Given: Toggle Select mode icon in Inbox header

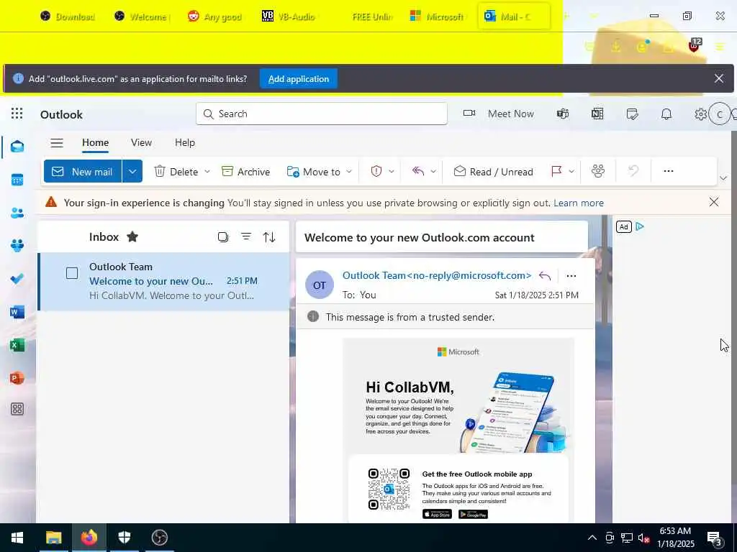Looking at the screenshot, I should (223, 236).
